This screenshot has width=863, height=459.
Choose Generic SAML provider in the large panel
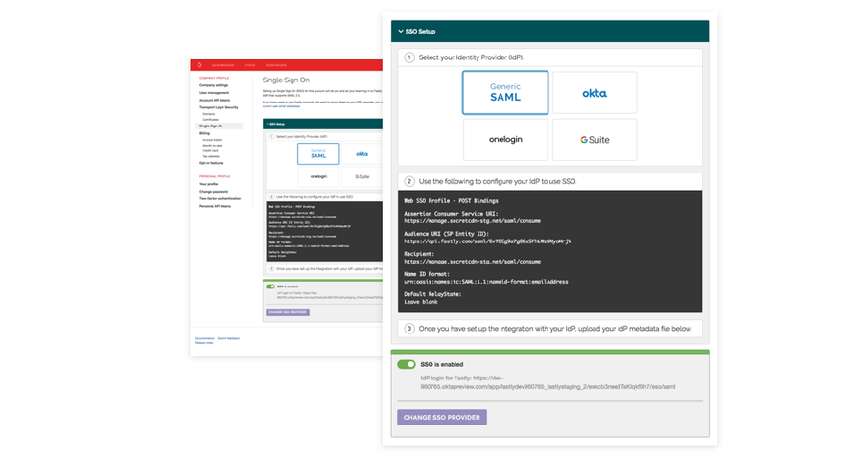(x=505, y=92)
